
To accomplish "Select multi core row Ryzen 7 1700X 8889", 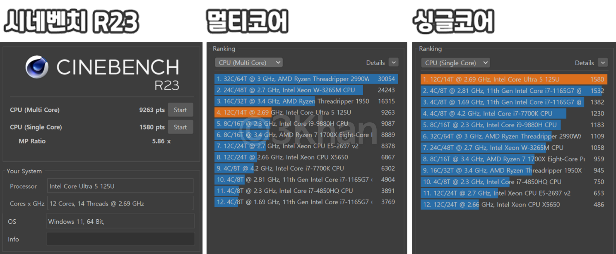I will coord(306,135).
